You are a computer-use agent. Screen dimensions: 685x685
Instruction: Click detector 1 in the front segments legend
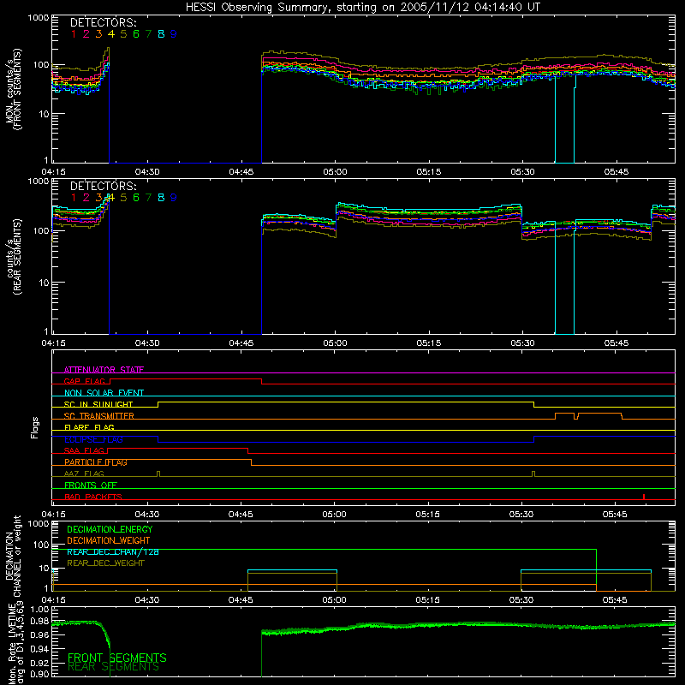(74, 34)
